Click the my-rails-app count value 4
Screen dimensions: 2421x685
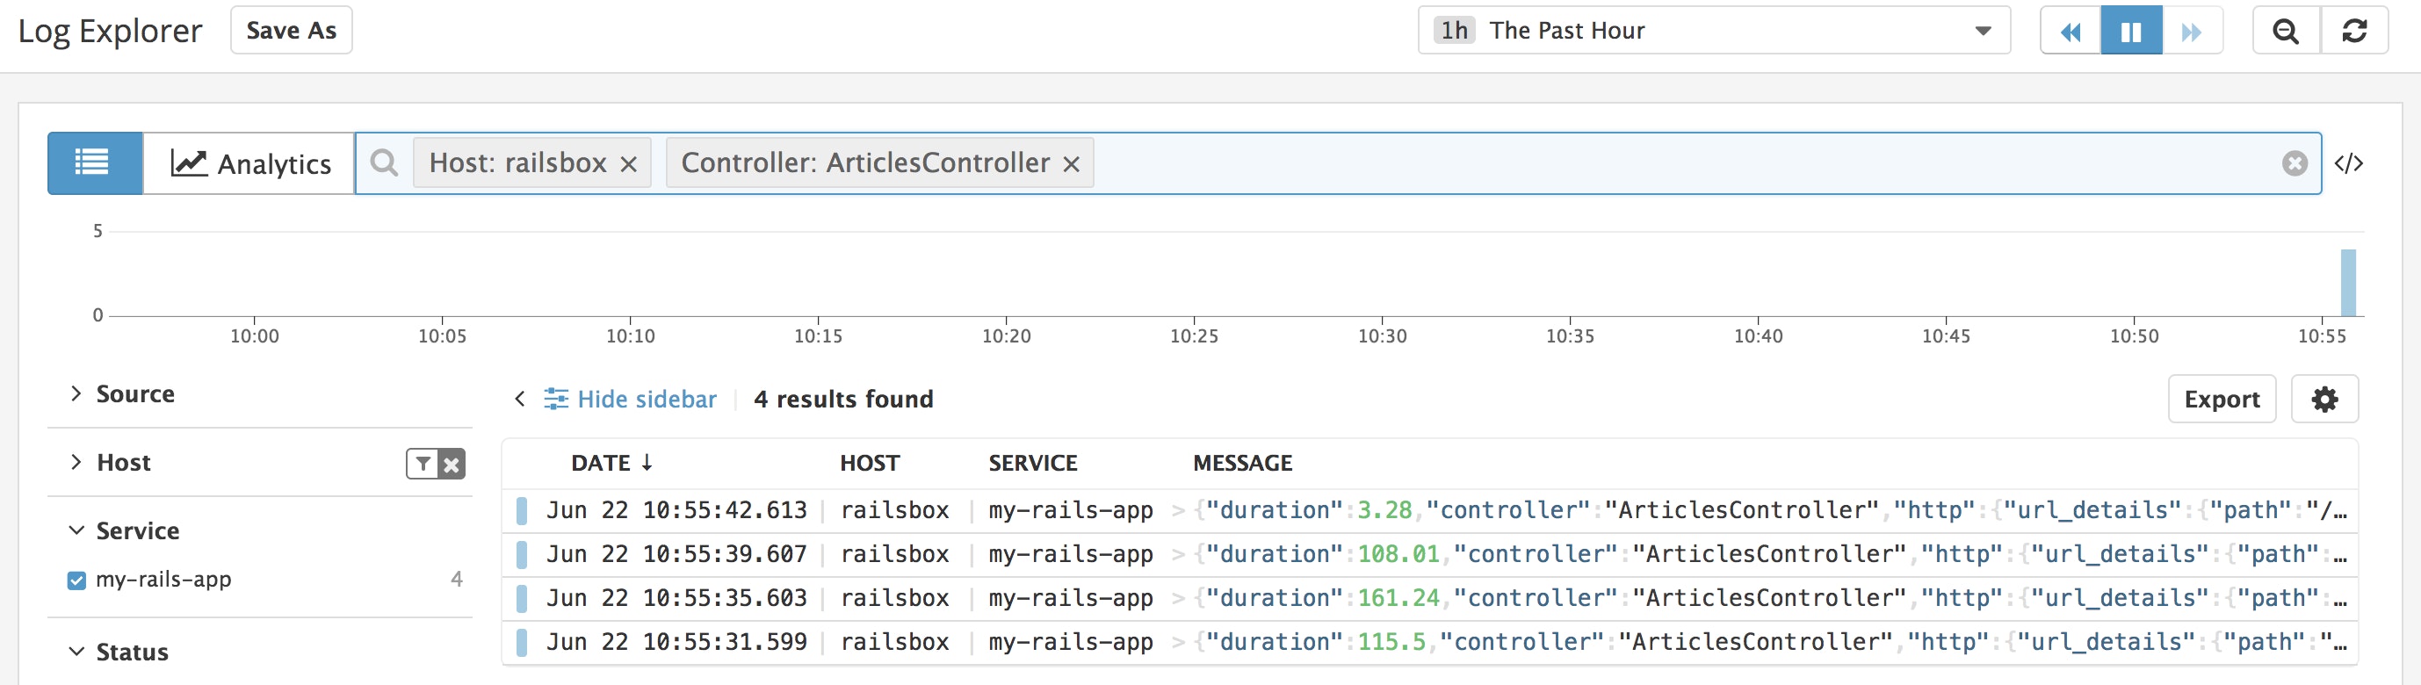[x=457, y=580]
